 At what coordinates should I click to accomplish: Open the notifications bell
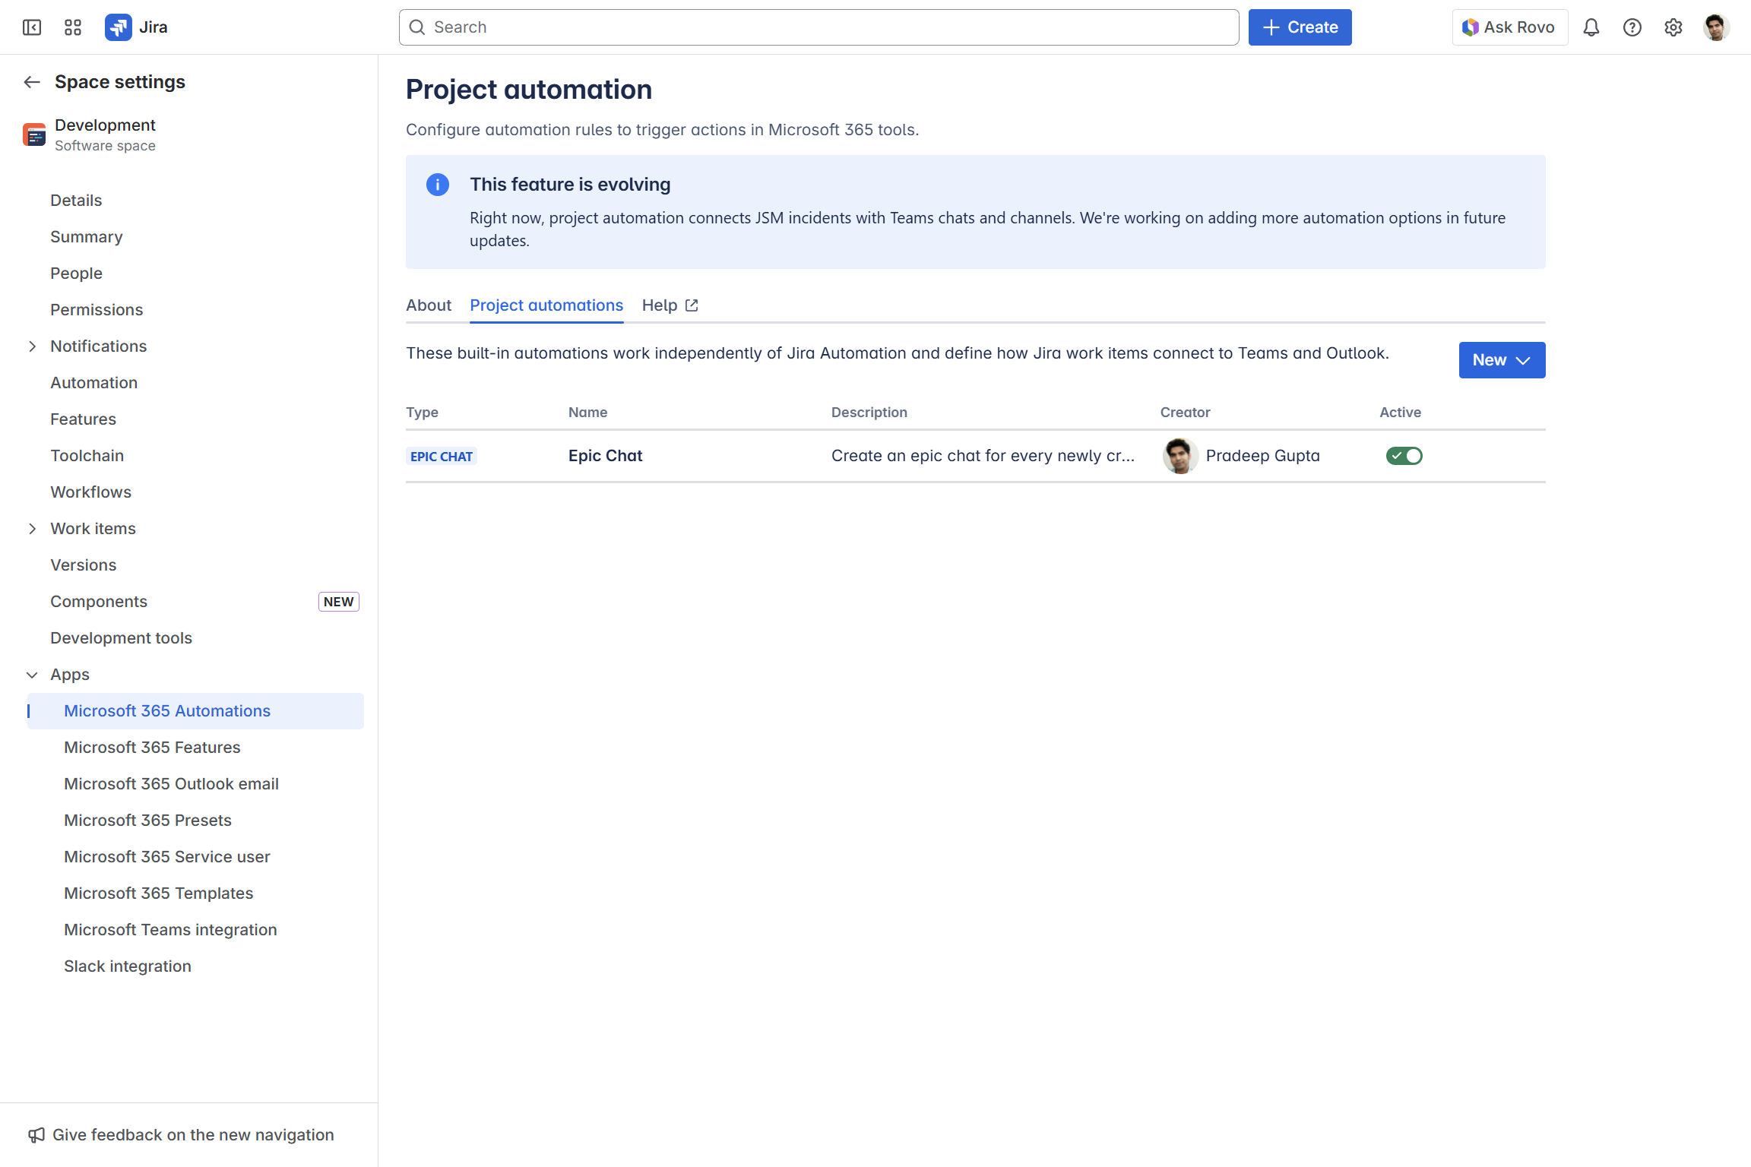point(1591,27)
